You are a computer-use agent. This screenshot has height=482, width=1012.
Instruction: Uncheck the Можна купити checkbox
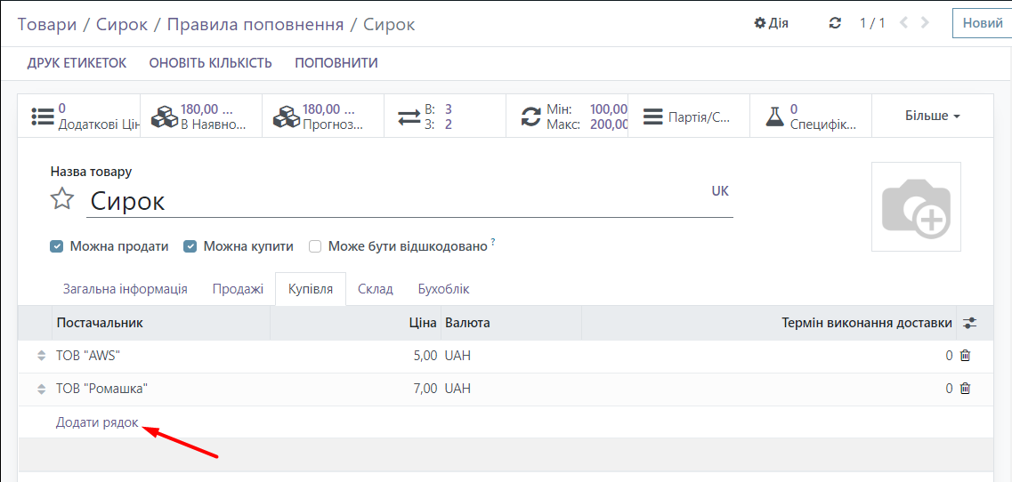[x=190, y=246]
